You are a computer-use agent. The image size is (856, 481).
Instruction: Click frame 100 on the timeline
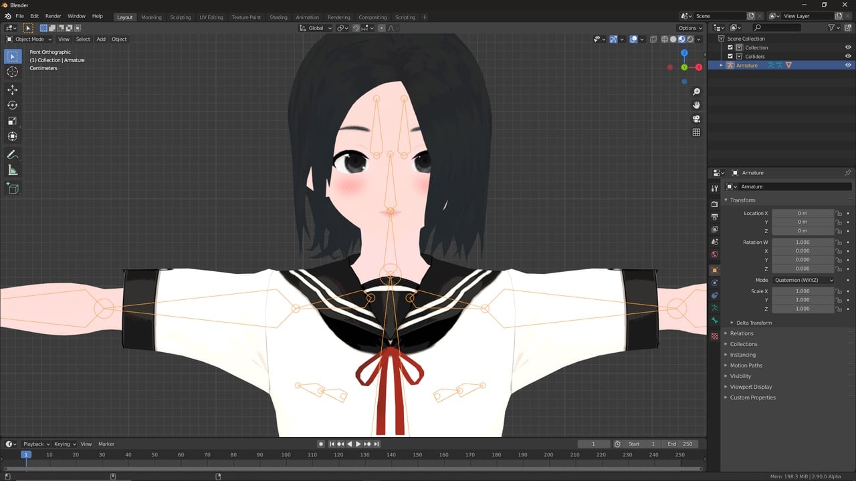click(286, 455)
